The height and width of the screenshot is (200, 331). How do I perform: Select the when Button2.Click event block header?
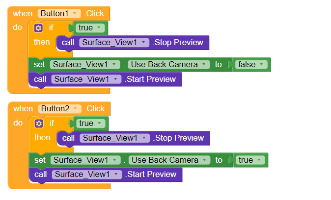click(x=23, y=109)
